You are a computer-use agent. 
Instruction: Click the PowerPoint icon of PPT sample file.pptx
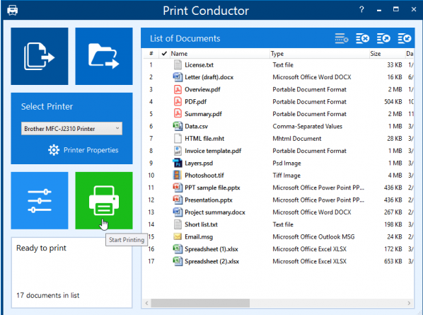click(x=178, y=188)
